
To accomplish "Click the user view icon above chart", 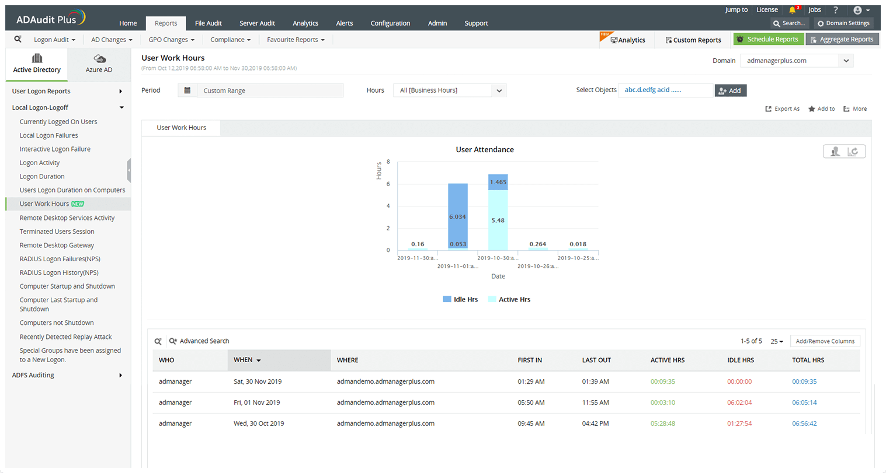I will point(835,152).
